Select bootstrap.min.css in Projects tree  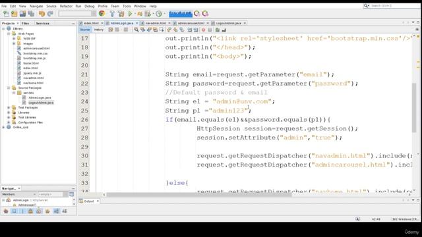point(35,53)
